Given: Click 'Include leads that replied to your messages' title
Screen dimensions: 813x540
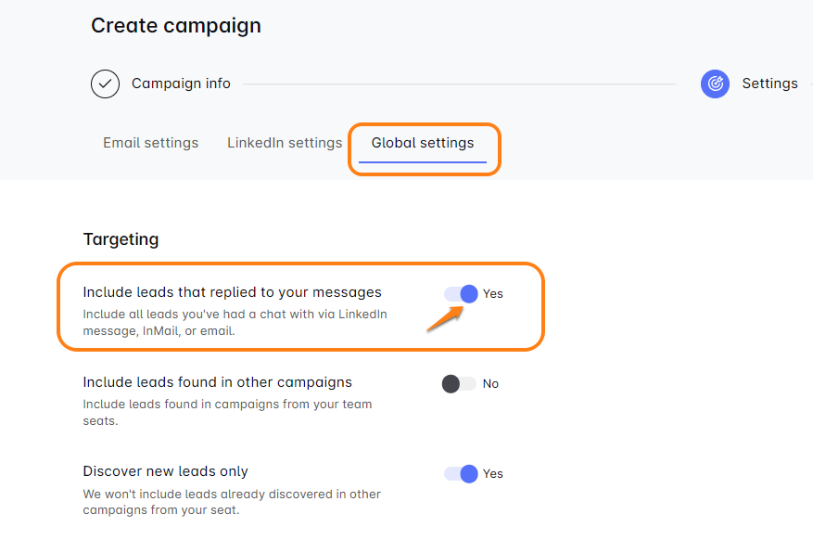Looking at the screenshot, I should point(232,292).
